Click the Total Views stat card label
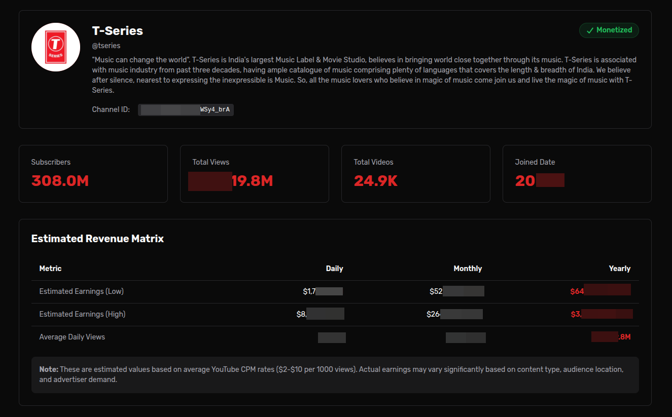The height and width of the screenshot is (417, 672). [210, 162]
